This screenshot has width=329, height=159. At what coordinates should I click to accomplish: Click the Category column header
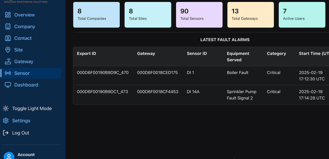coord(276,54)
